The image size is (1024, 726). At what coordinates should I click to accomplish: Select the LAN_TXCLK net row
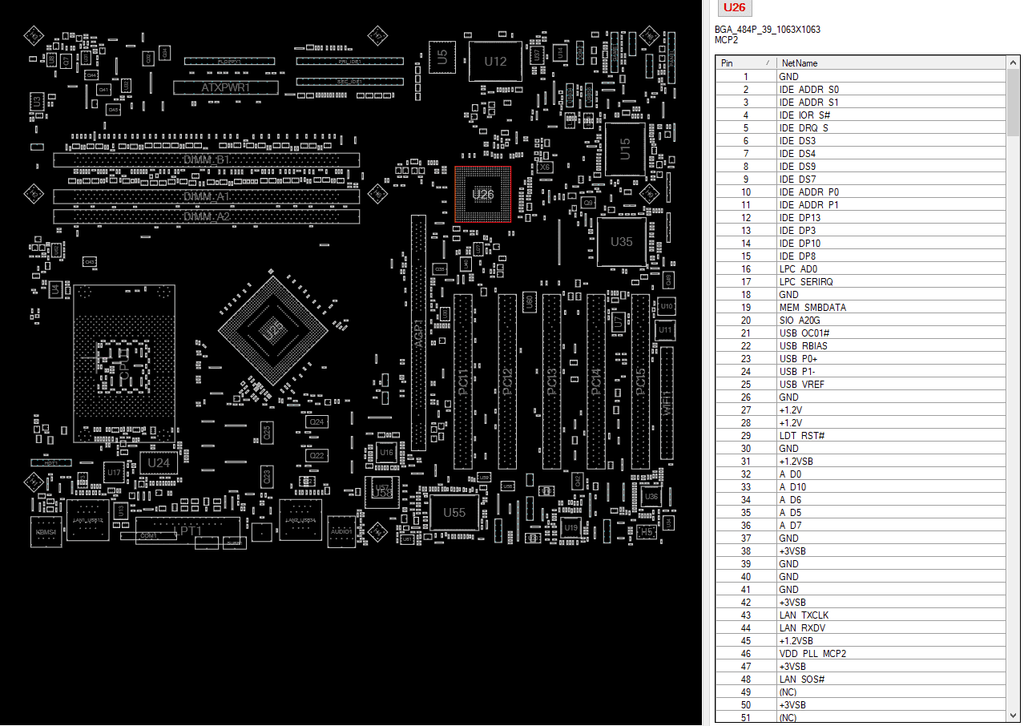coord(861,615)
